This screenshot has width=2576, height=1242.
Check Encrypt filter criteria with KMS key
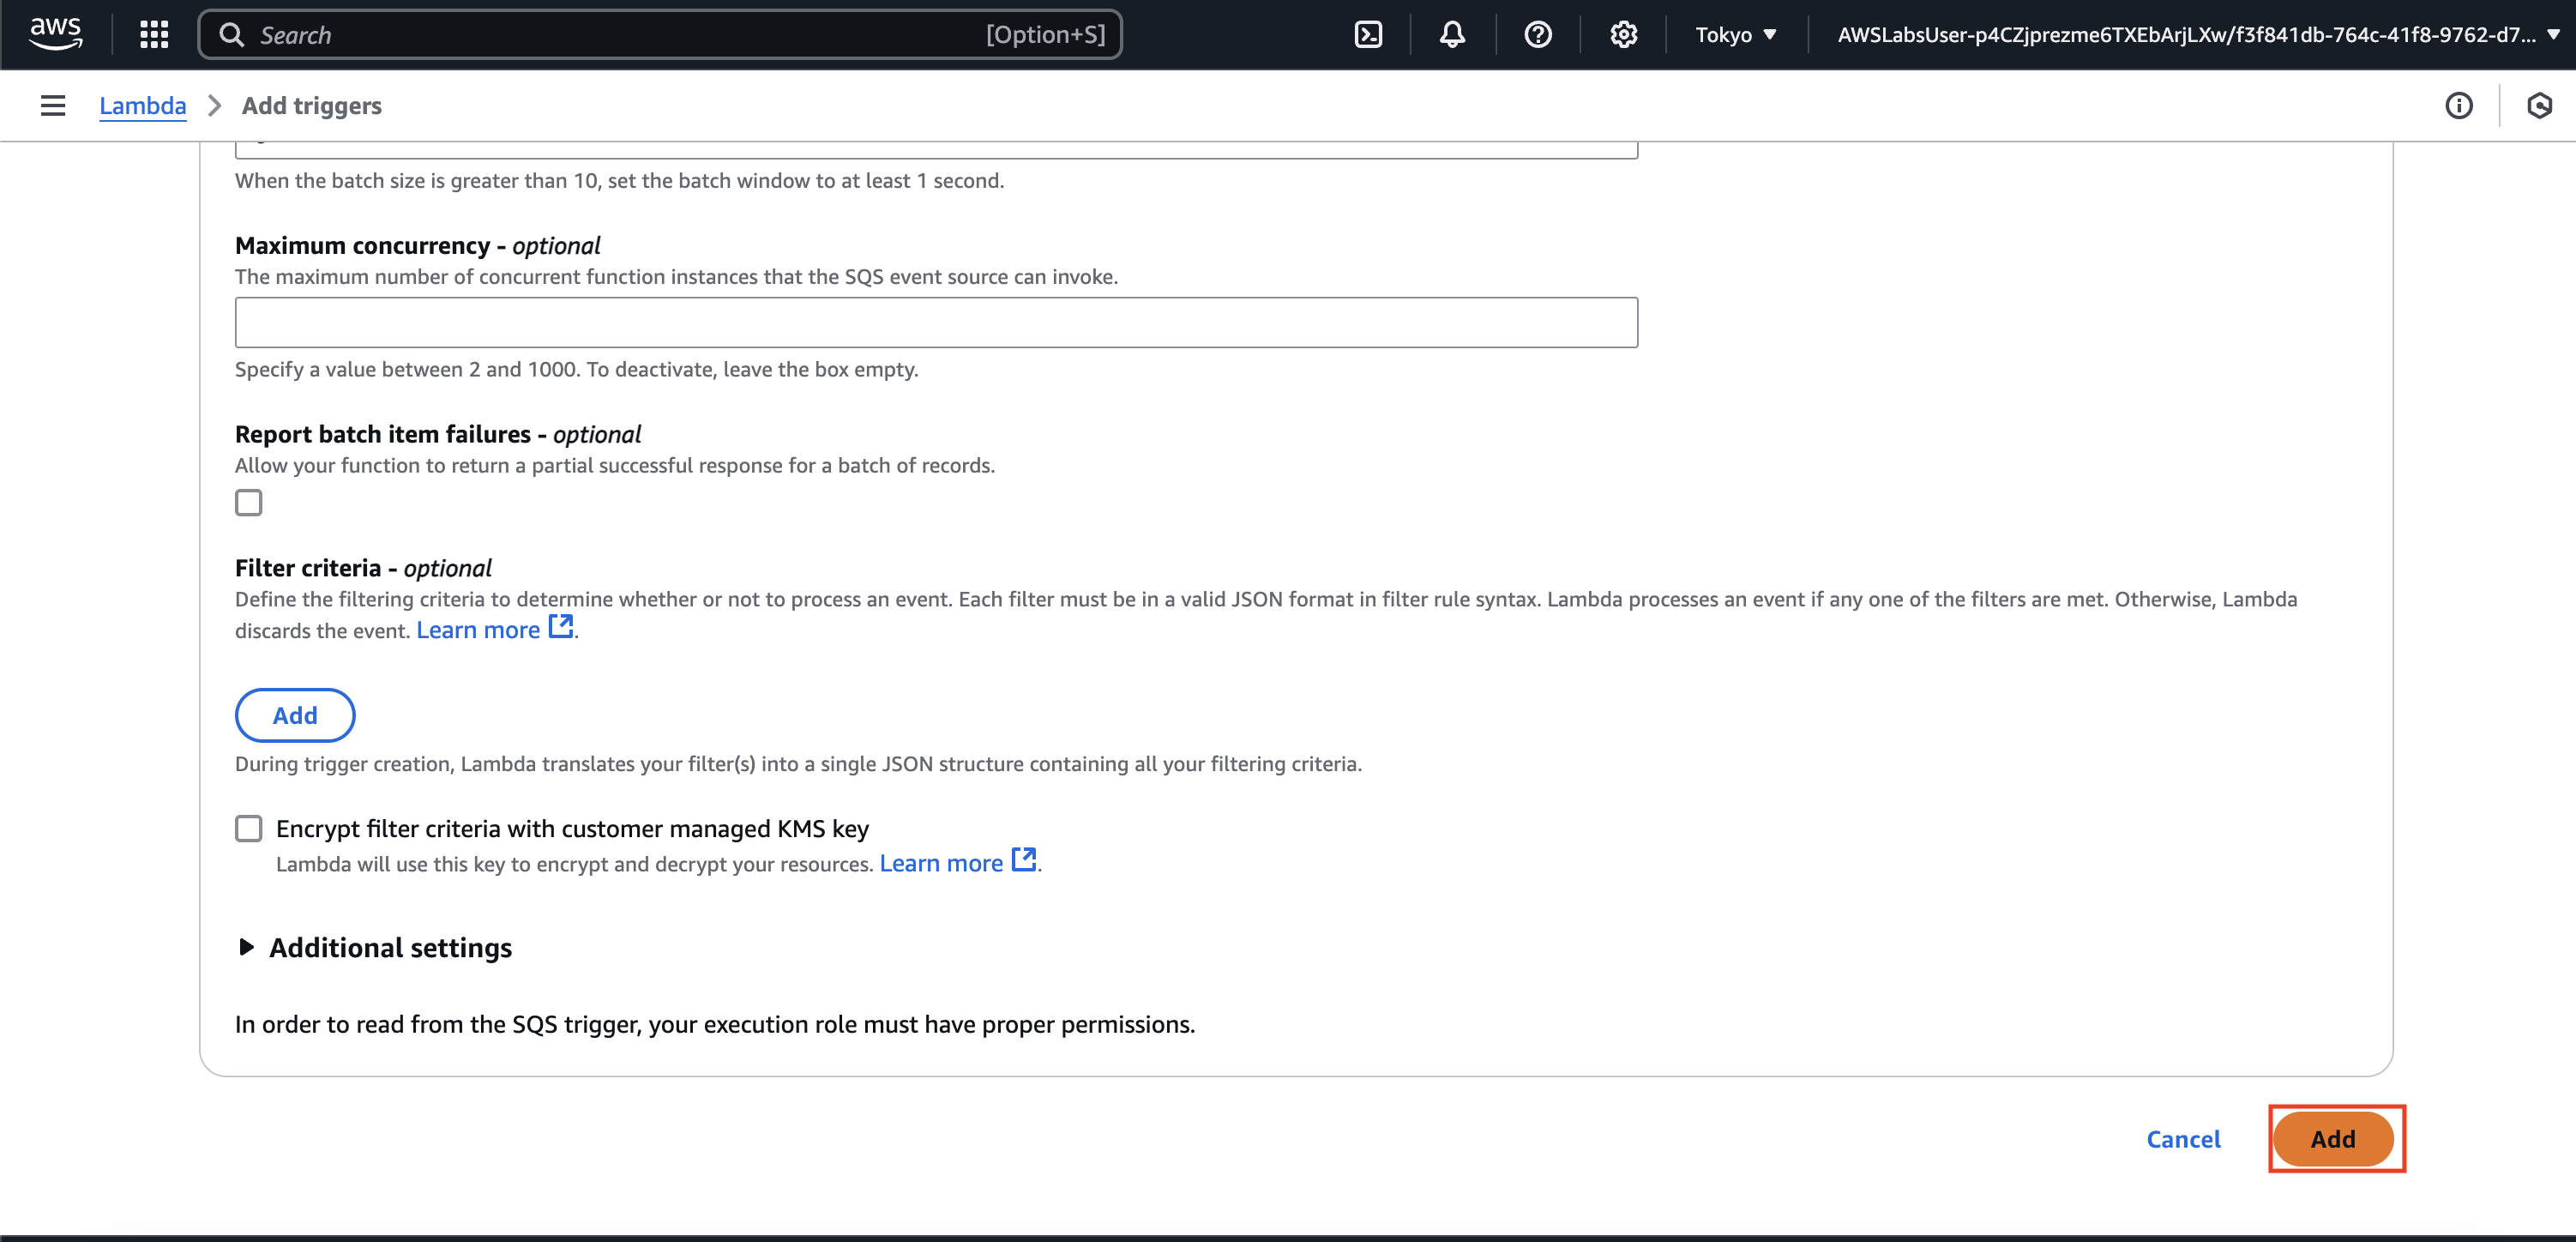(x=249, y=828)
